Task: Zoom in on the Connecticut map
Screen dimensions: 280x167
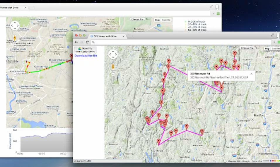Action: pyautogui.click(x=113, y=74)
